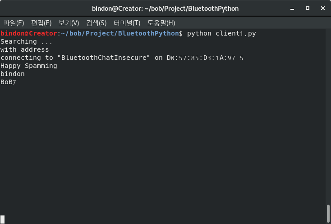Click the 'with address' output line

pyautogui.click(x=24, y=50)
